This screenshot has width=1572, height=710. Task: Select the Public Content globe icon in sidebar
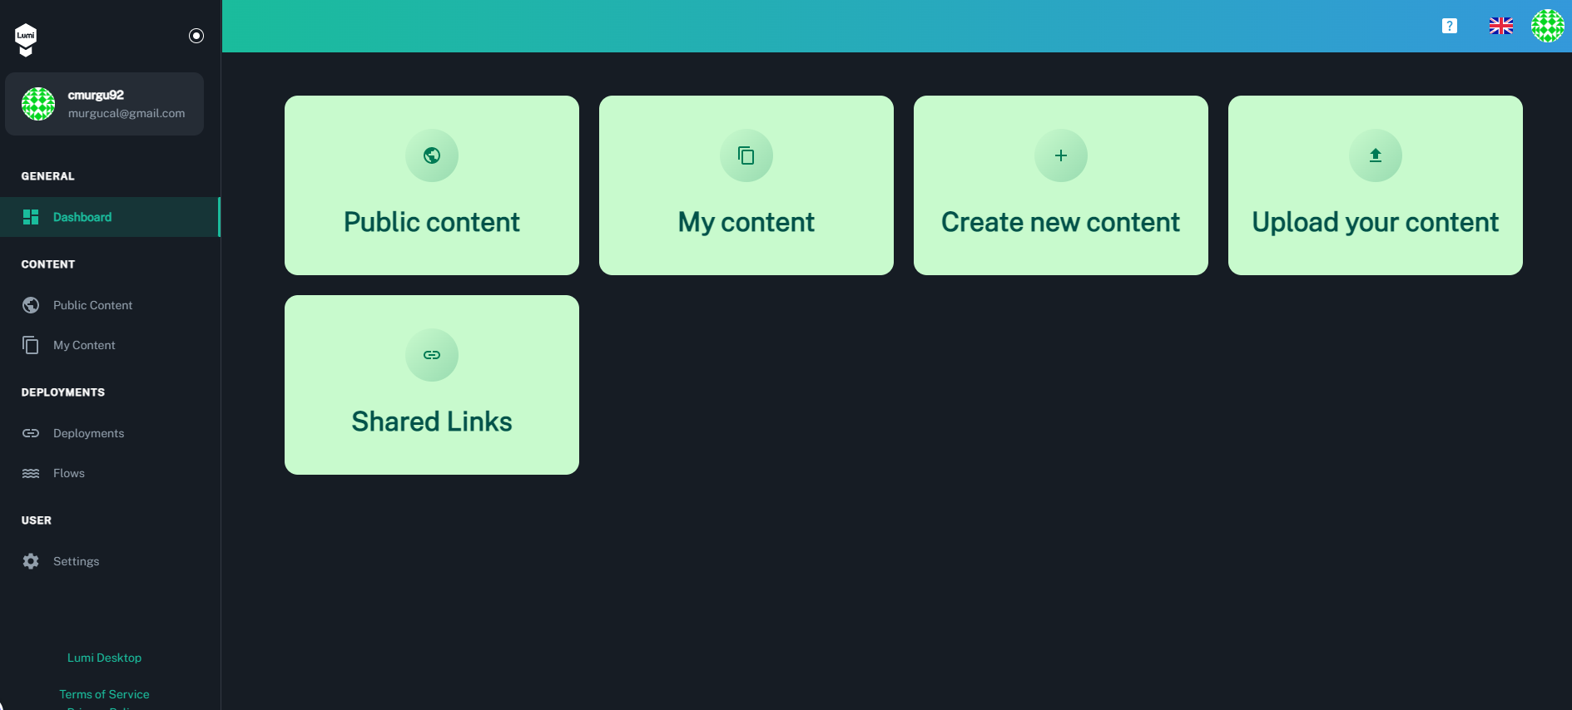pyautogui.click(x=31, y=305)
